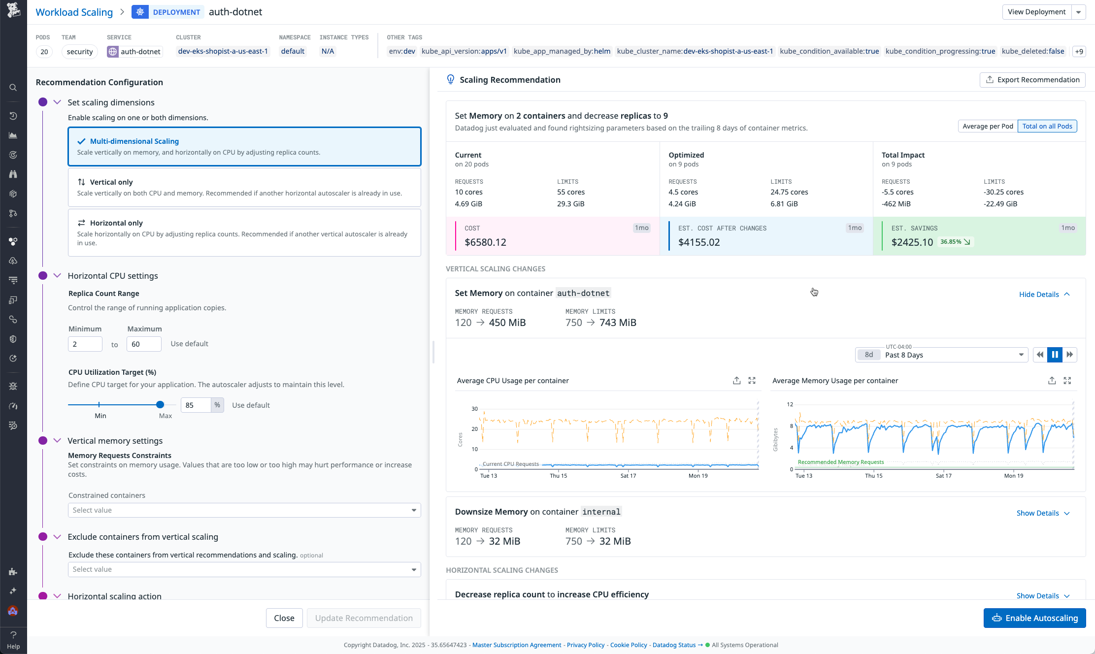Click the Enable Autoscaling button
Image resolution: width=1095 pixels, height=654 pixels.
(1034, 618)
